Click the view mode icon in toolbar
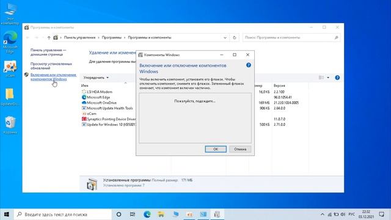The width and height of the screenshot is (391, 220). tap(321, 78)
